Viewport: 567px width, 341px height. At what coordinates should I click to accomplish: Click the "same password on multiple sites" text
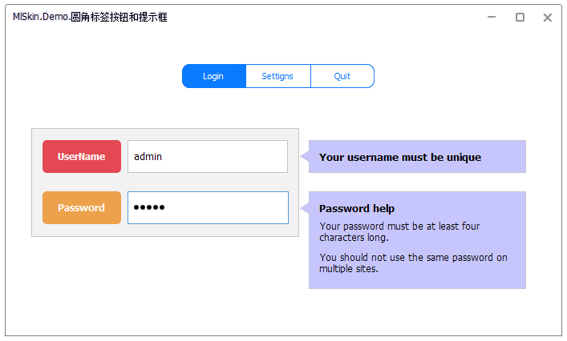pyautogui.click(x=413, y=263)
